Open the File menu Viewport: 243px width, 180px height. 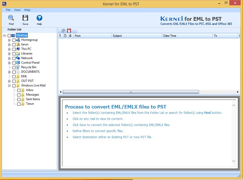[x=8, y=10]
